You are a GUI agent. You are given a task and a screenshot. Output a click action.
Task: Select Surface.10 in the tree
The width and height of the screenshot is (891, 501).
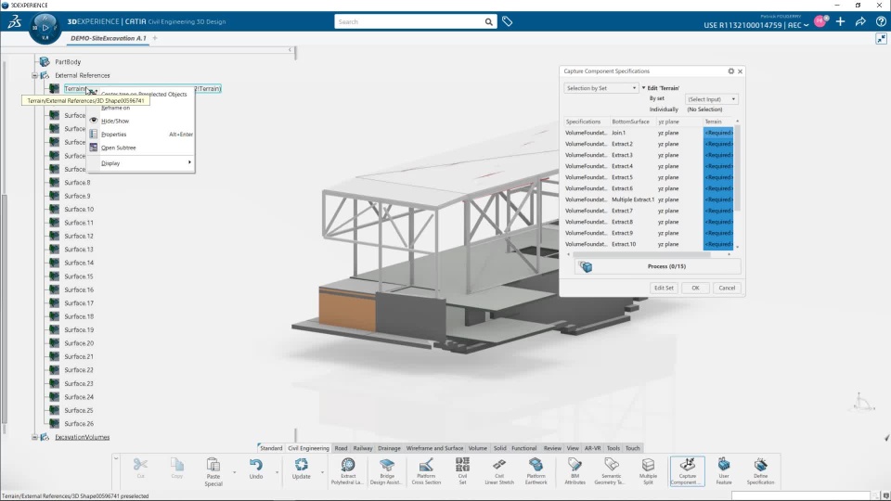79,210
